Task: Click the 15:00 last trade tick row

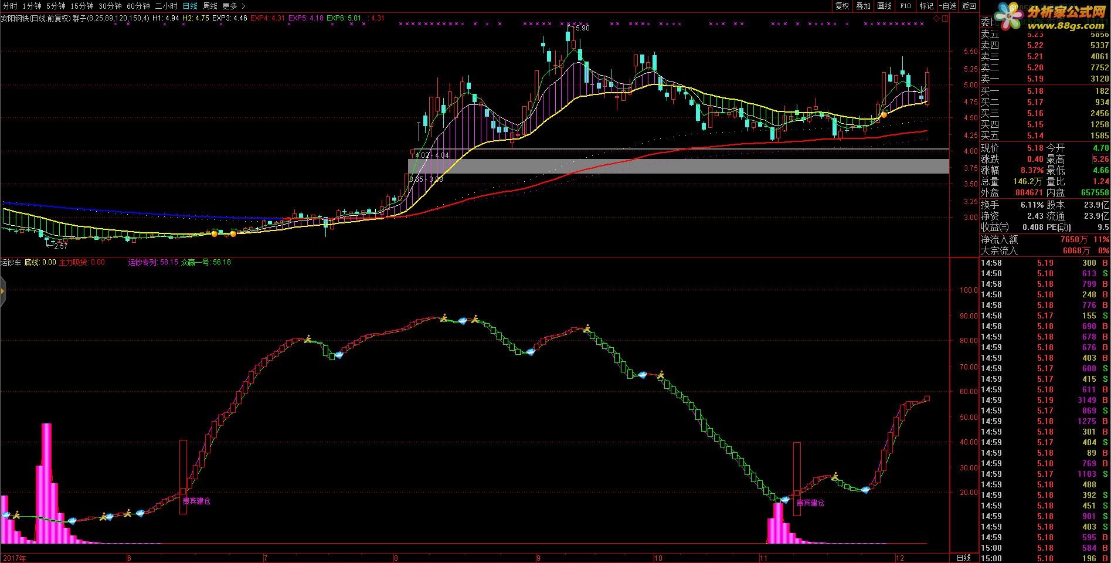Action: click(x=1045, y=558)
